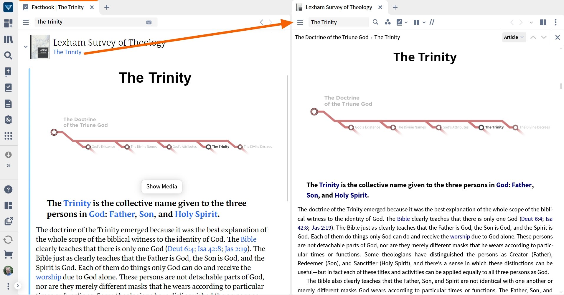The image size is (564, 295).
Task: Click the user profile avatar
Action: [8, 271]
